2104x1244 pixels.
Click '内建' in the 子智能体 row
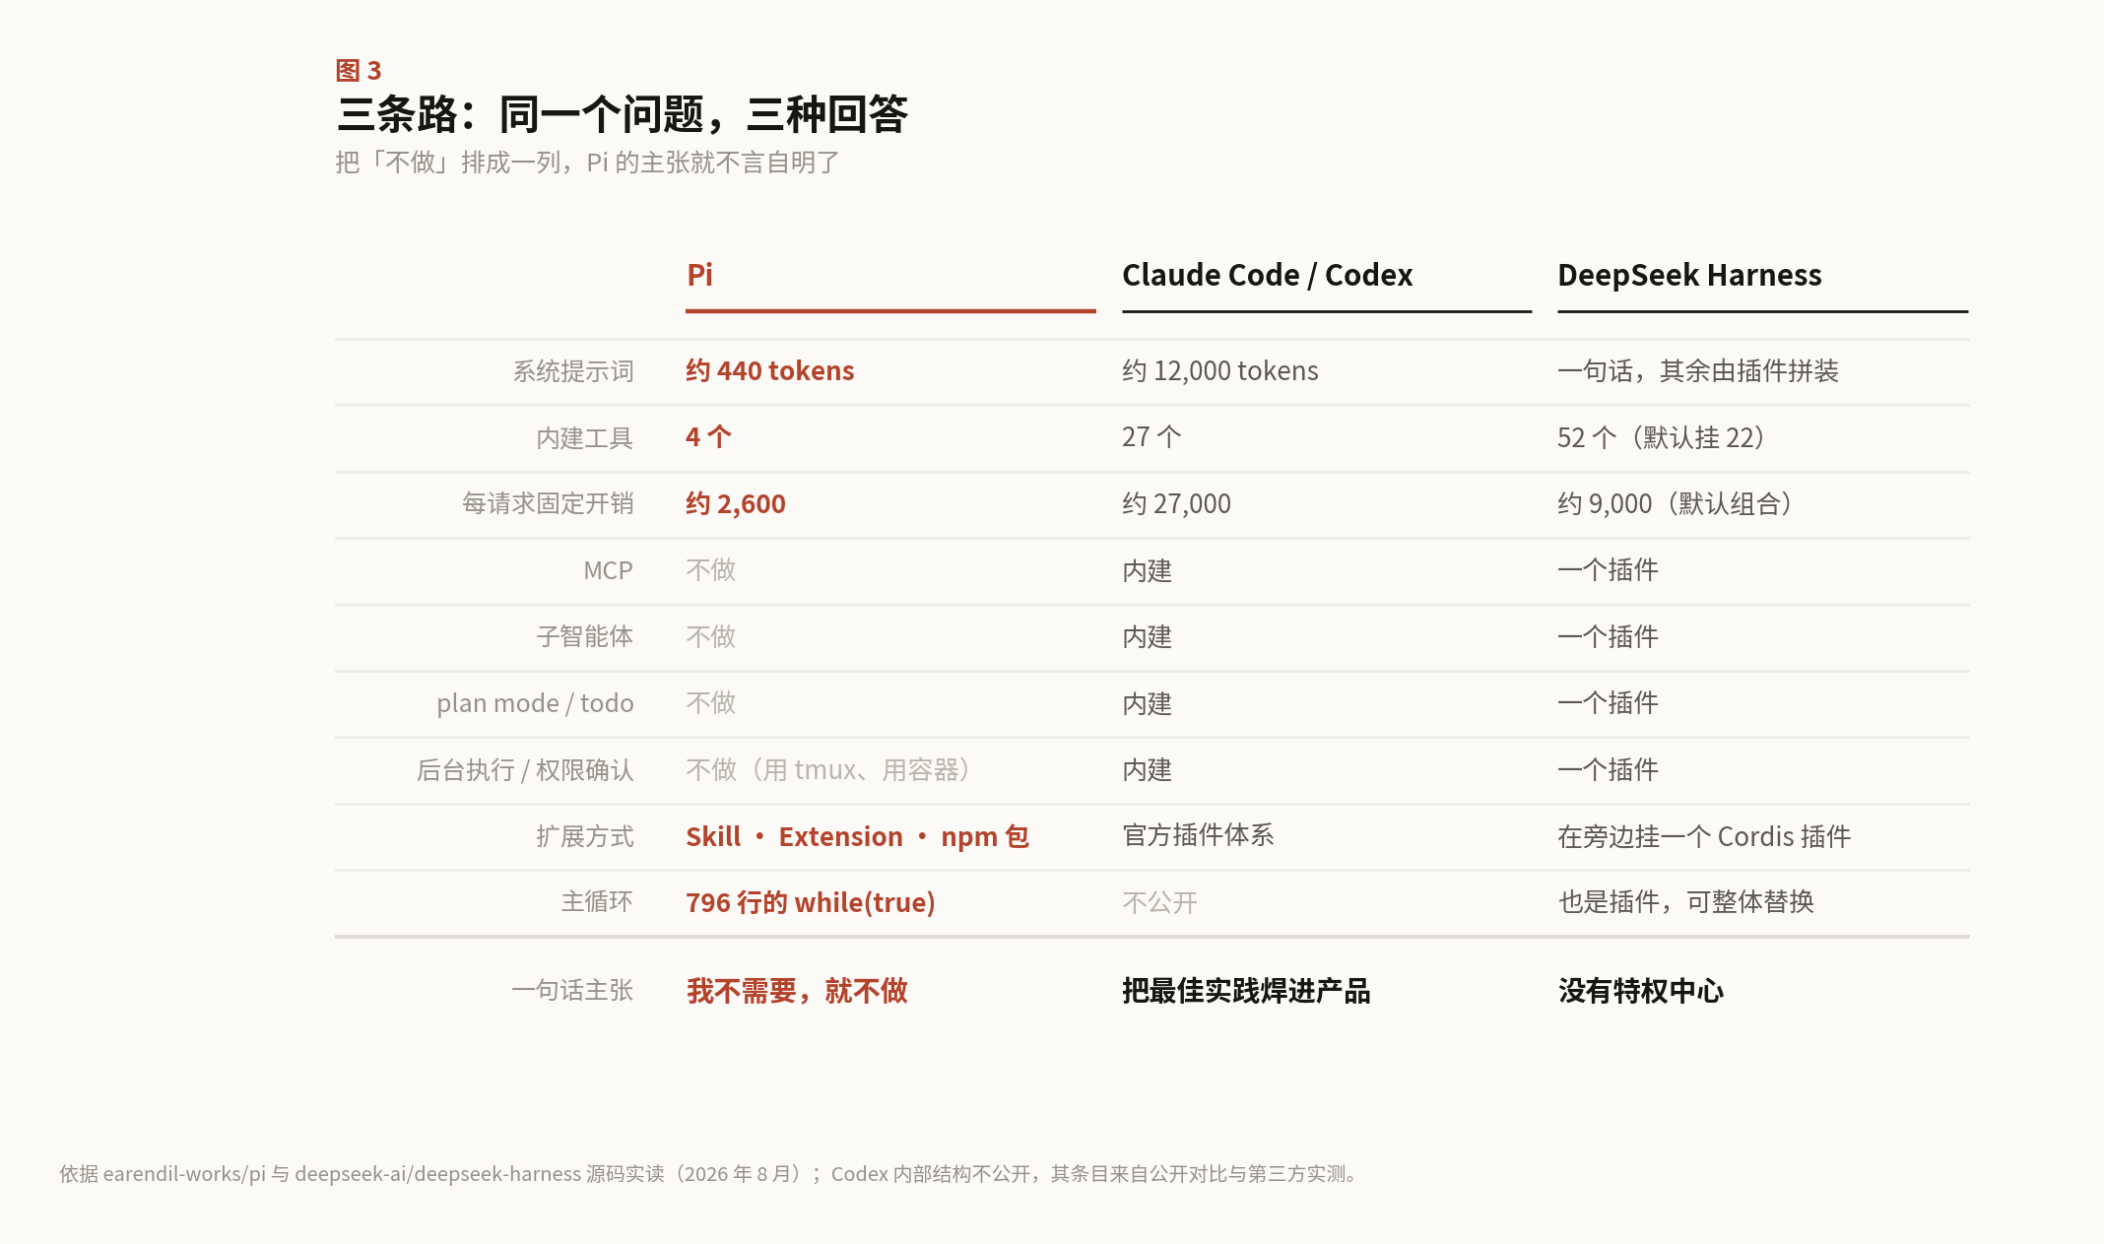click(1148, 637)
